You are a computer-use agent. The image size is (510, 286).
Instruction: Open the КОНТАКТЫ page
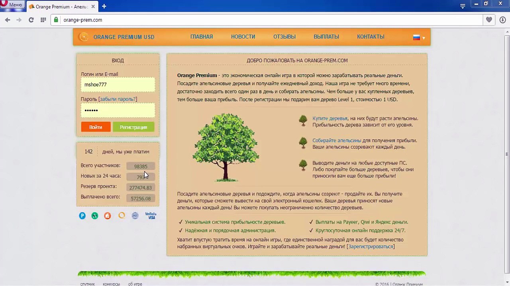pos(371,37)
